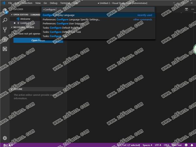Open the Debug menu
The image size is (196, 147).
coord(54,3)
